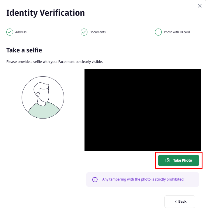Click the Take Photo button text
Image resolution: width=206 pixels, height=212 pixels.
tap(182, 160)
